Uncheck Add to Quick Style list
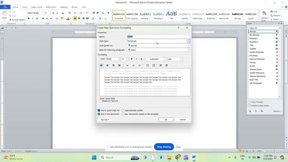Viewport: 288px width, 162px height. (x=99, y=110)
